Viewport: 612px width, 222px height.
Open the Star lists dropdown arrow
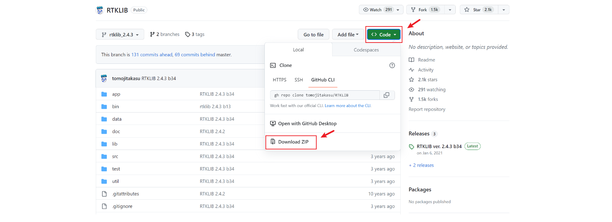503,10
